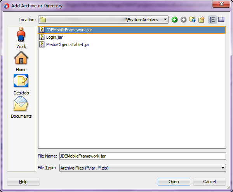The height and width of the screenshot is (192, 233).
Task: Open the Work shortcut
Action: [x=21, y=38]
